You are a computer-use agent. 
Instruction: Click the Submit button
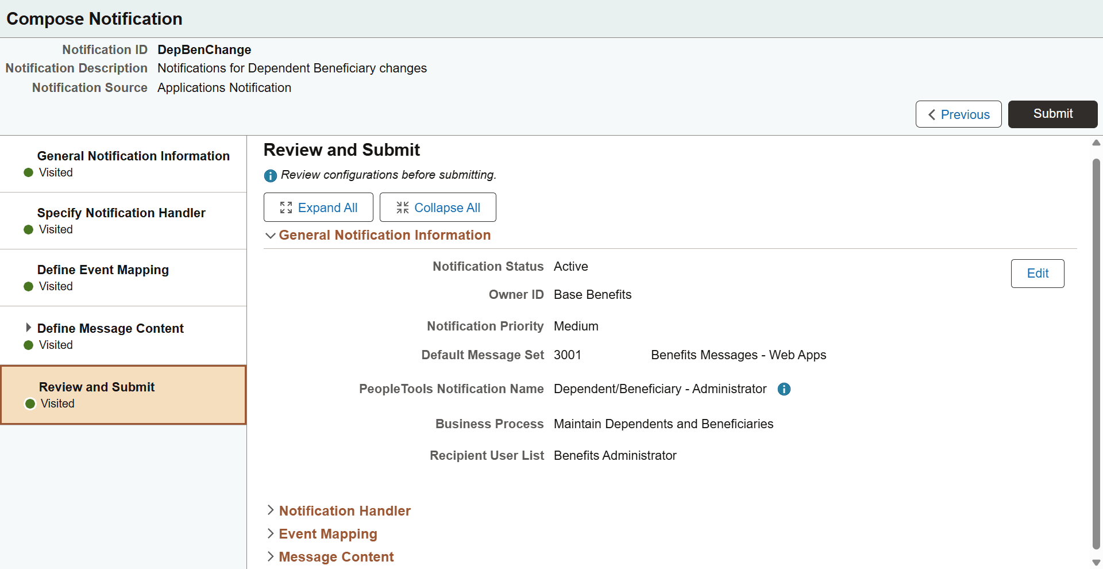point(1052,114)
